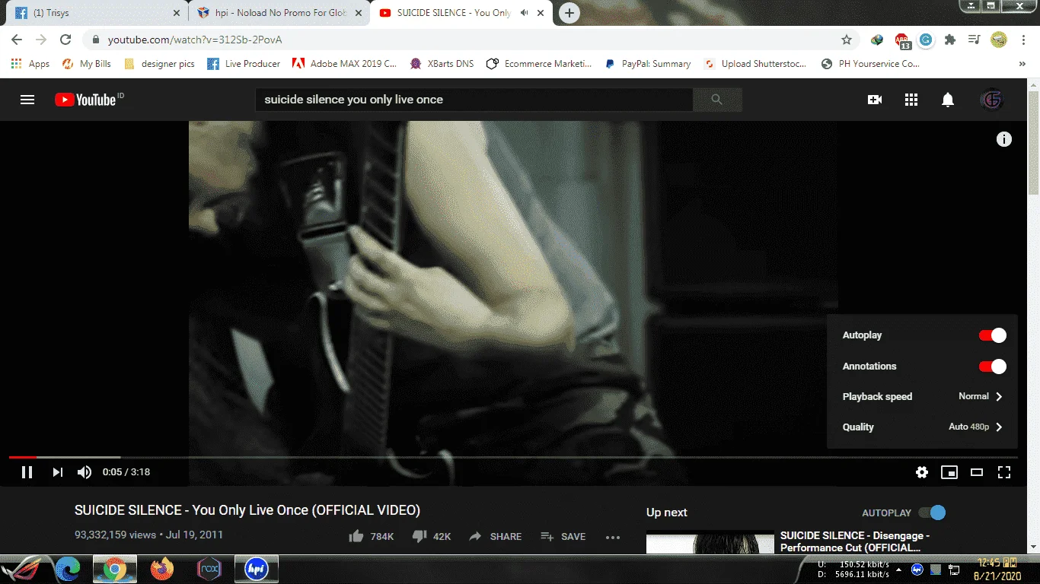Switch to theater mode
1040x584 pixels.
tap(977, 472)
